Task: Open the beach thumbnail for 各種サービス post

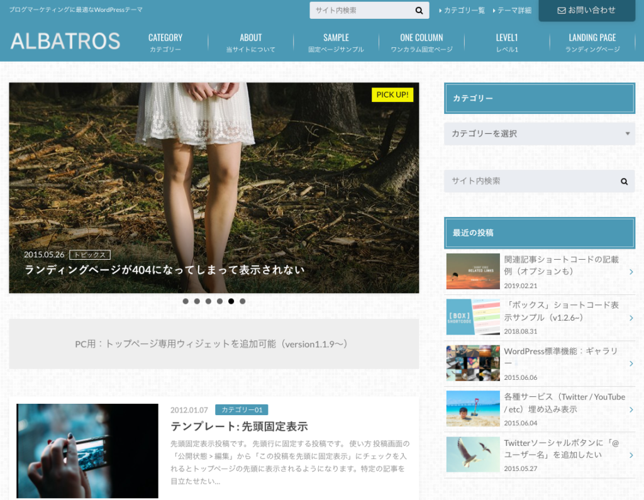Action: point(473,409)
